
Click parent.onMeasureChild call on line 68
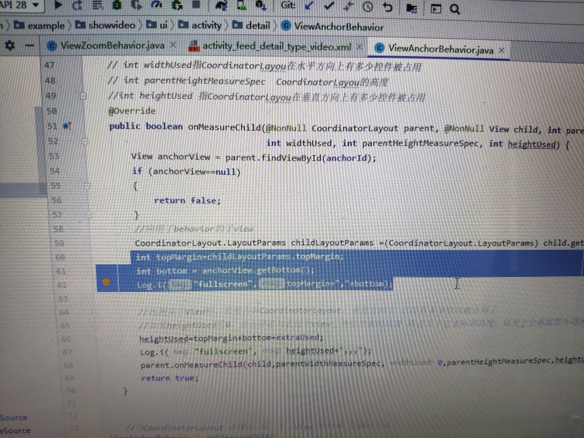click(x=191, y=364)
